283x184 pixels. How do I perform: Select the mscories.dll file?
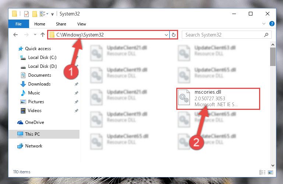[218, 98]
